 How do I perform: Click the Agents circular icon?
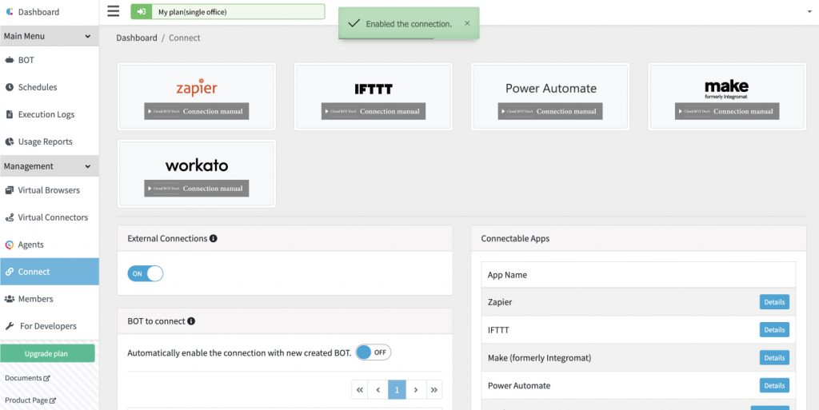(x=10, y=245)
